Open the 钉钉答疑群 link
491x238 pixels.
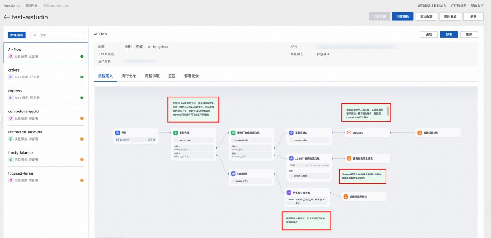pyautogui.click(x=459, y=5)
